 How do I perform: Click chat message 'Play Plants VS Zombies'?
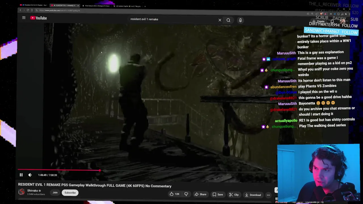pos(318,86)
